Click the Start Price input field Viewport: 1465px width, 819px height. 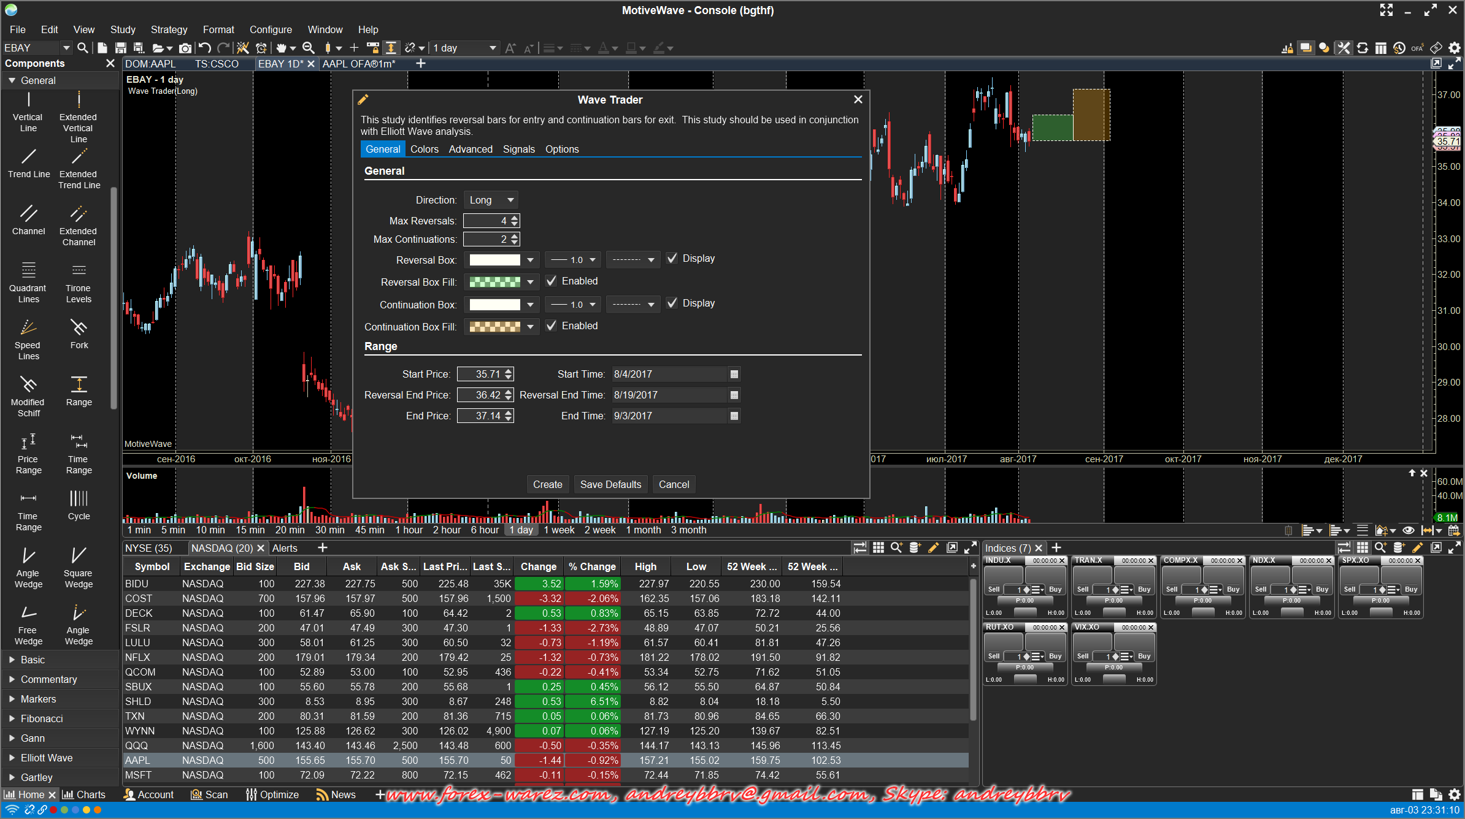tap(480, 374)
